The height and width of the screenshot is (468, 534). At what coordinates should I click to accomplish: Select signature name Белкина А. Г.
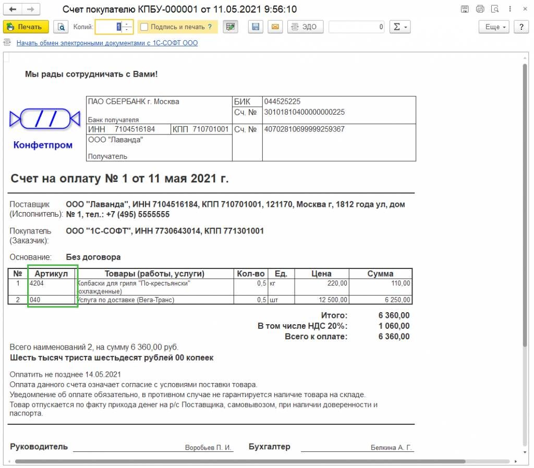point(391,448)
